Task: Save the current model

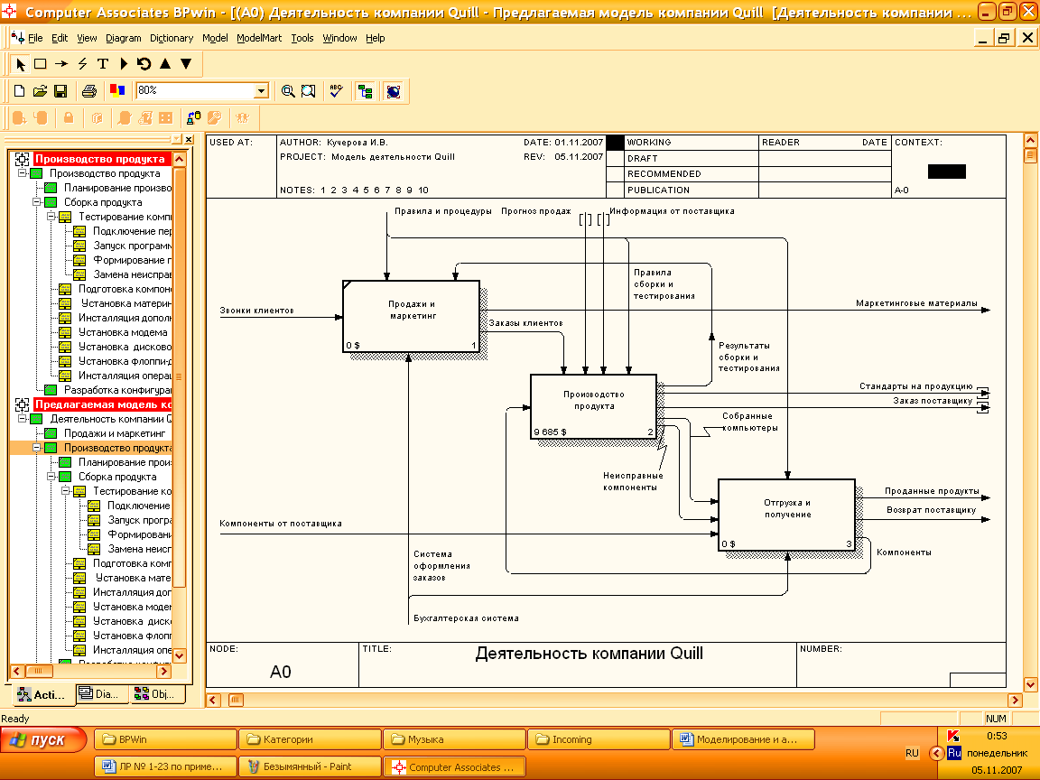Action: click(x=60, y=91)
